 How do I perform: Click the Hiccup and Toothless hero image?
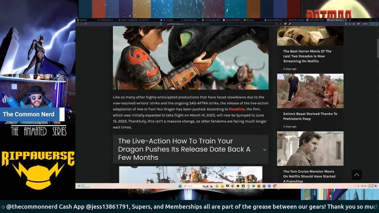(x=191, y=58)
